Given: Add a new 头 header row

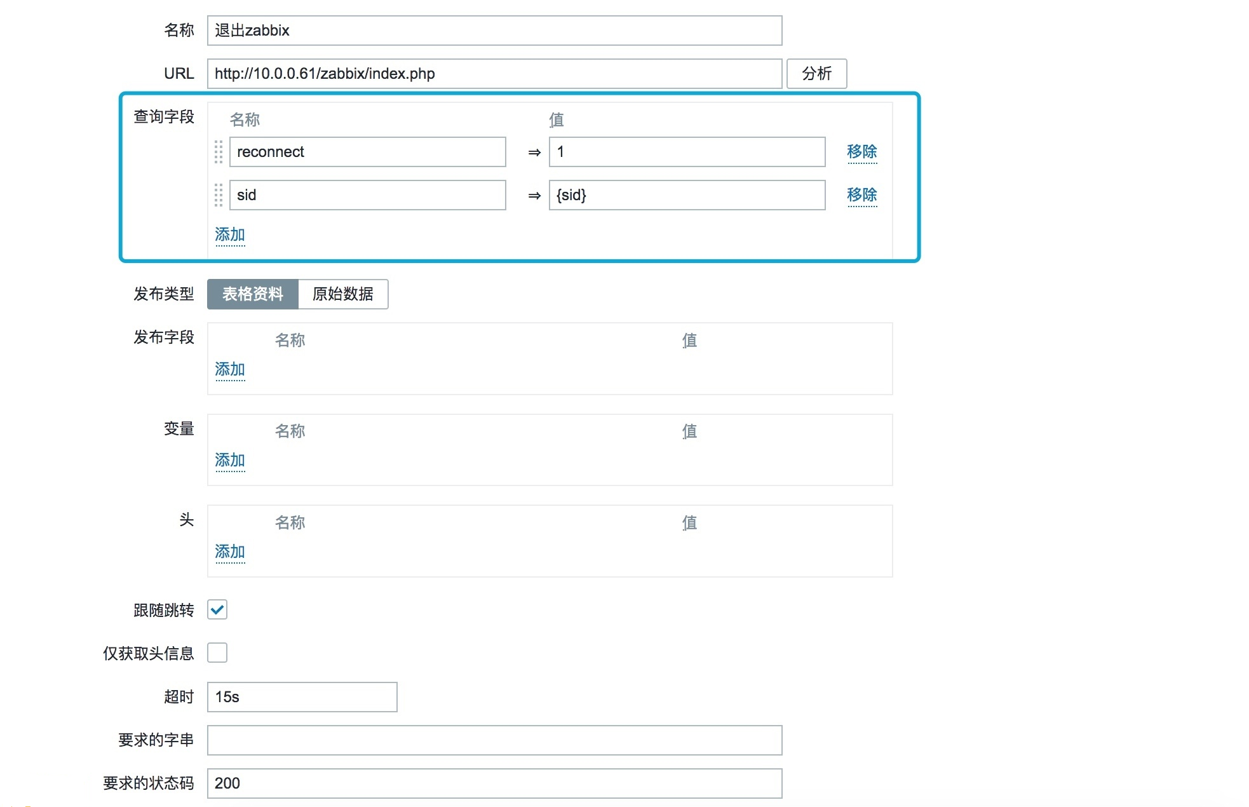Looking at the screenshot, I should coord(230,552).
